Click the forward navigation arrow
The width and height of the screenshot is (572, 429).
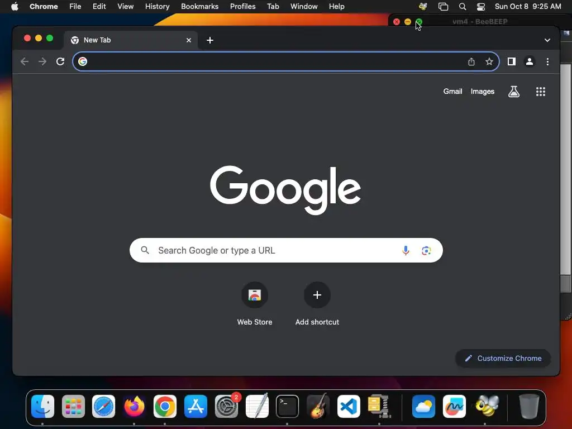[42, 61]
